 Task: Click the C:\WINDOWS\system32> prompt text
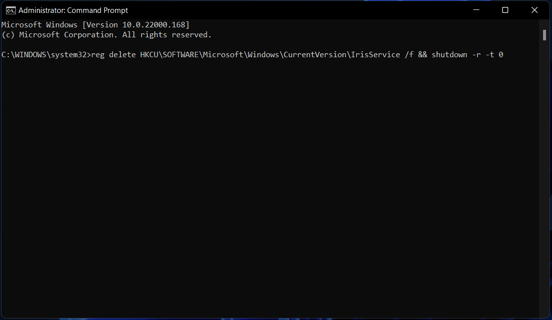(x=46, y=55)
